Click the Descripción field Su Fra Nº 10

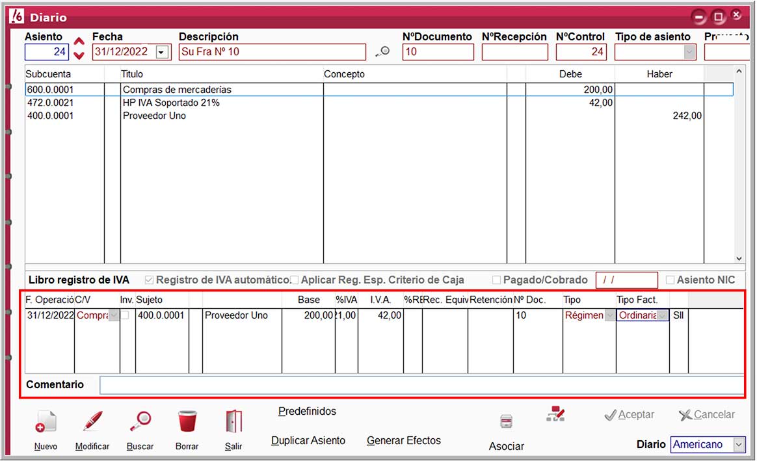point(272,51)
